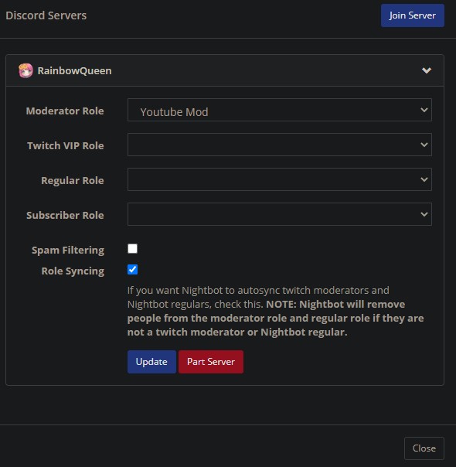Click the Update button
This screenshot has height=467, width=456.
151,362
